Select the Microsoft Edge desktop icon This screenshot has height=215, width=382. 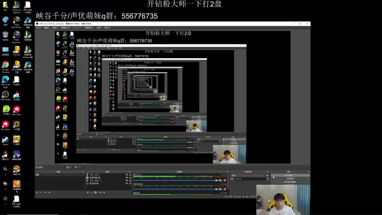point(5,82)
